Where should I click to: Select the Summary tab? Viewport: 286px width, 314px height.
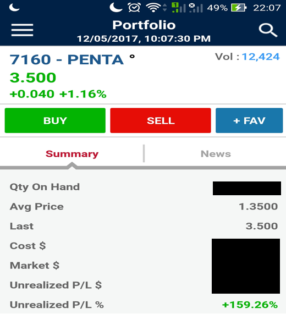coord(72,154)
